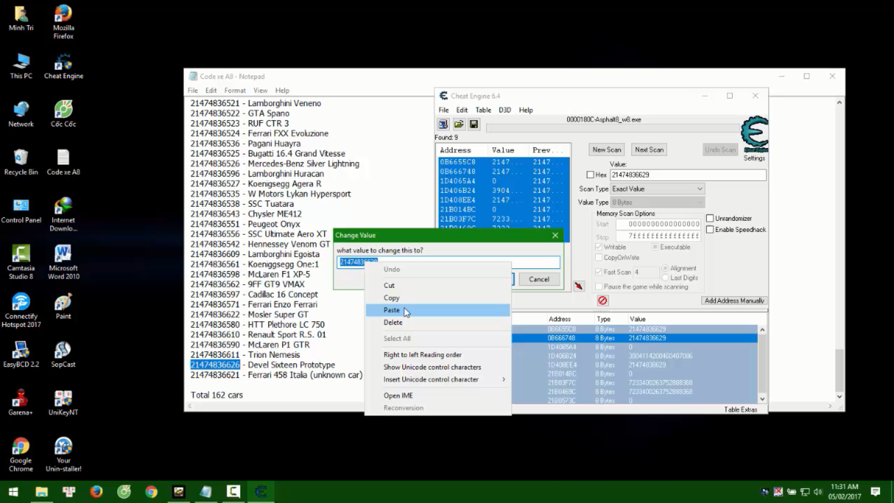
Task: Switch to Cheat Engine taskbar button
Action: click(x=260, y=492)
